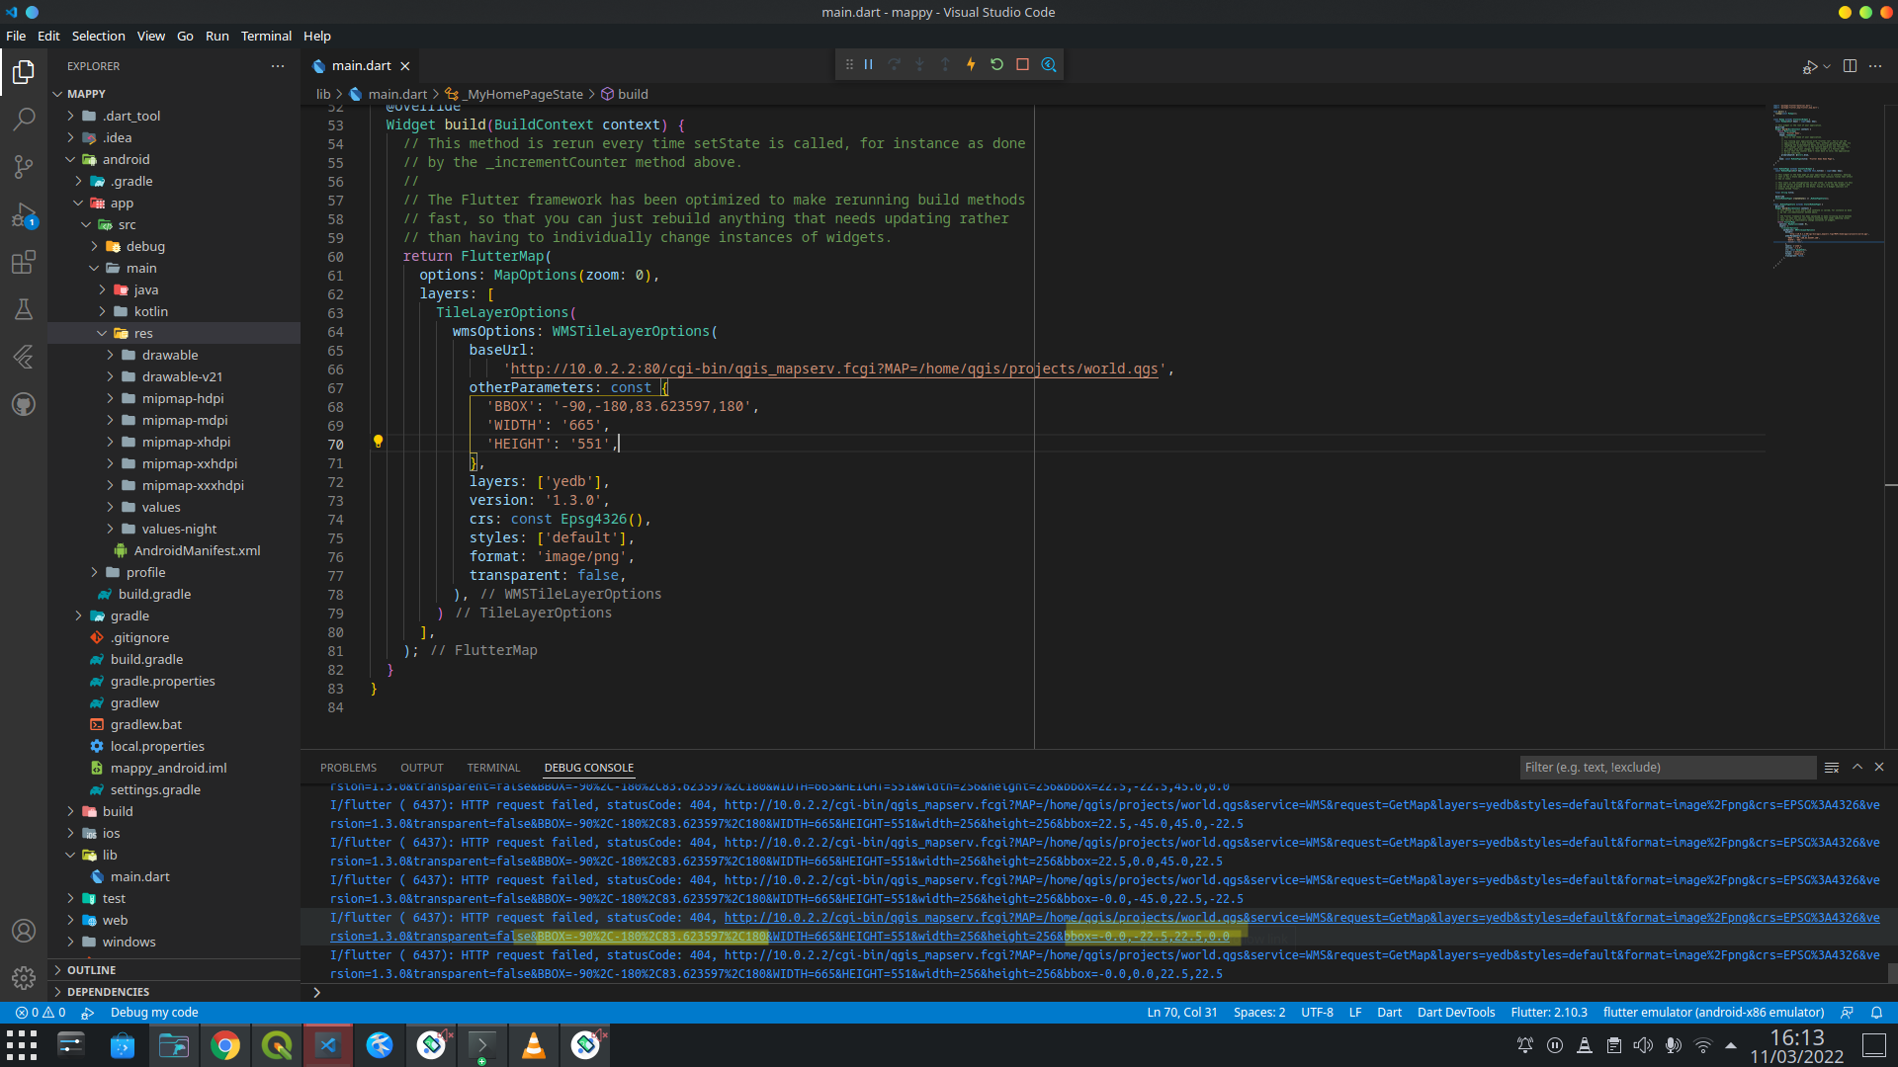Screen dimensions: 1898x1067
Task: Open the Terminal menu
Action: click(266, 36)
